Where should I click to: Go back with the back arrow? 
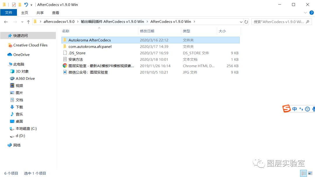pos(6,22)
